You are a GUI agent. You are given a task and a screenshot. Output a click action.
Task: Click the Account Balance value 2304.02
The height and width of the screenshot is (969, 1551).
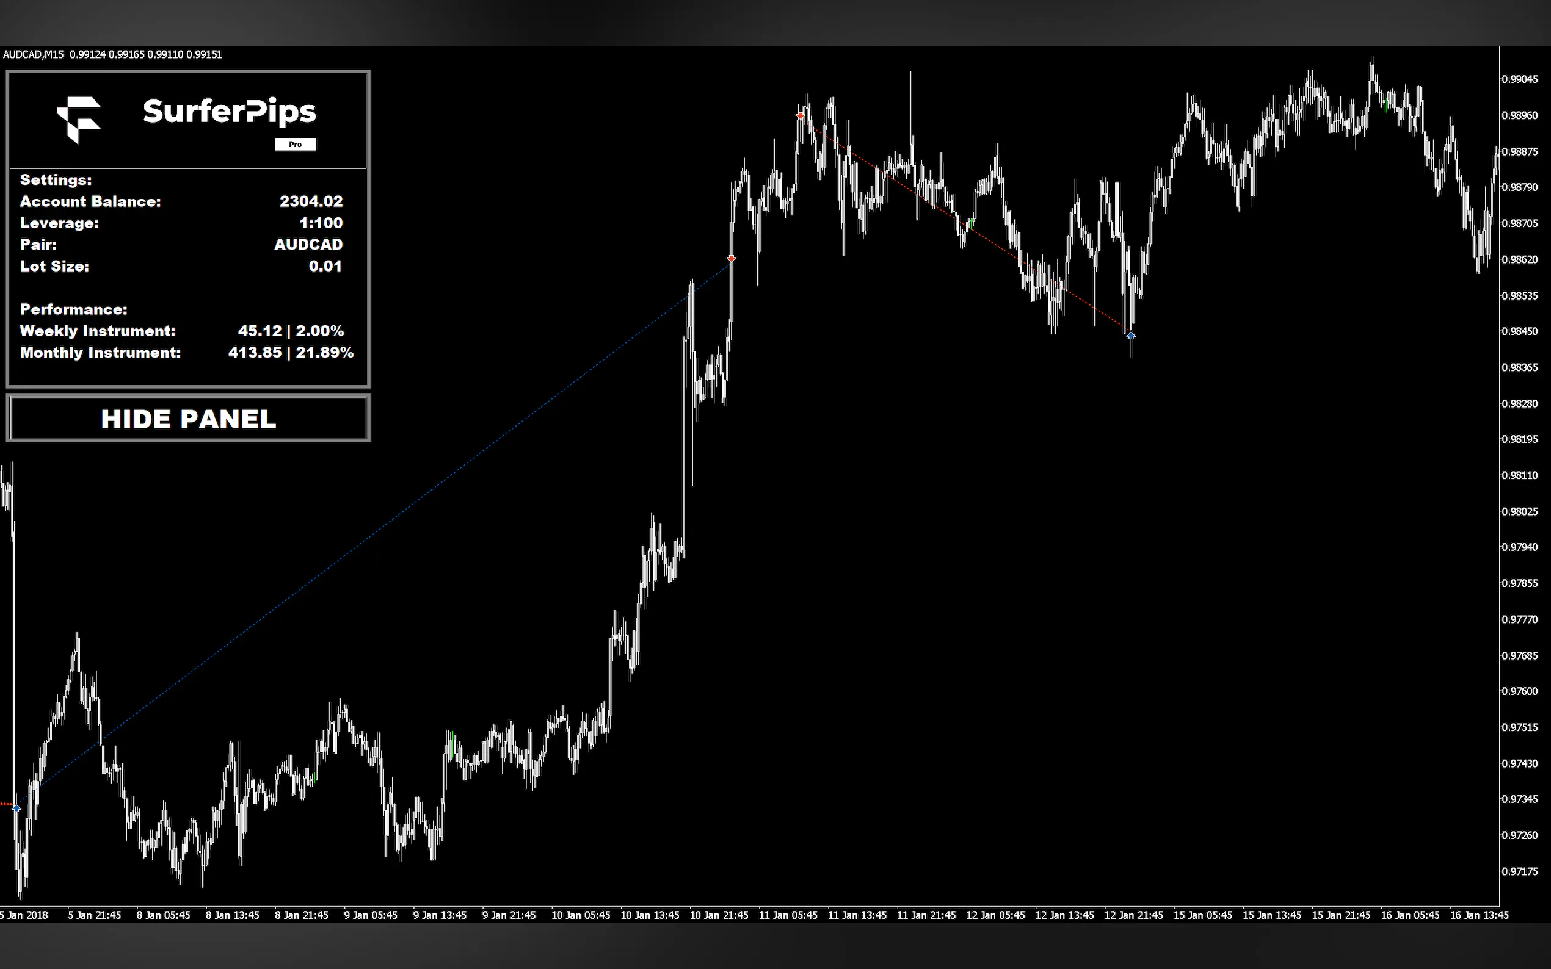[x=311, y=201]
